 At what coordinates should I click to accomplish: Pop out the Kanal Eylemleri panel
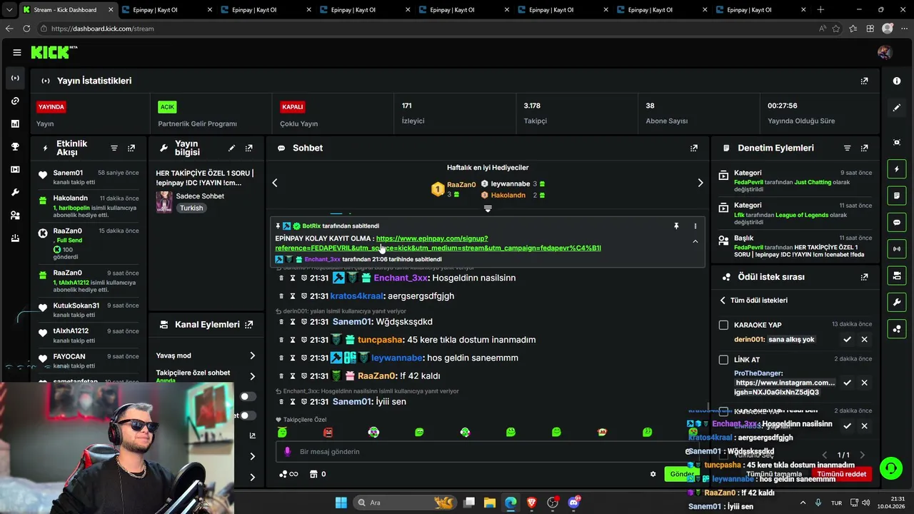click(x=248, y=324)
